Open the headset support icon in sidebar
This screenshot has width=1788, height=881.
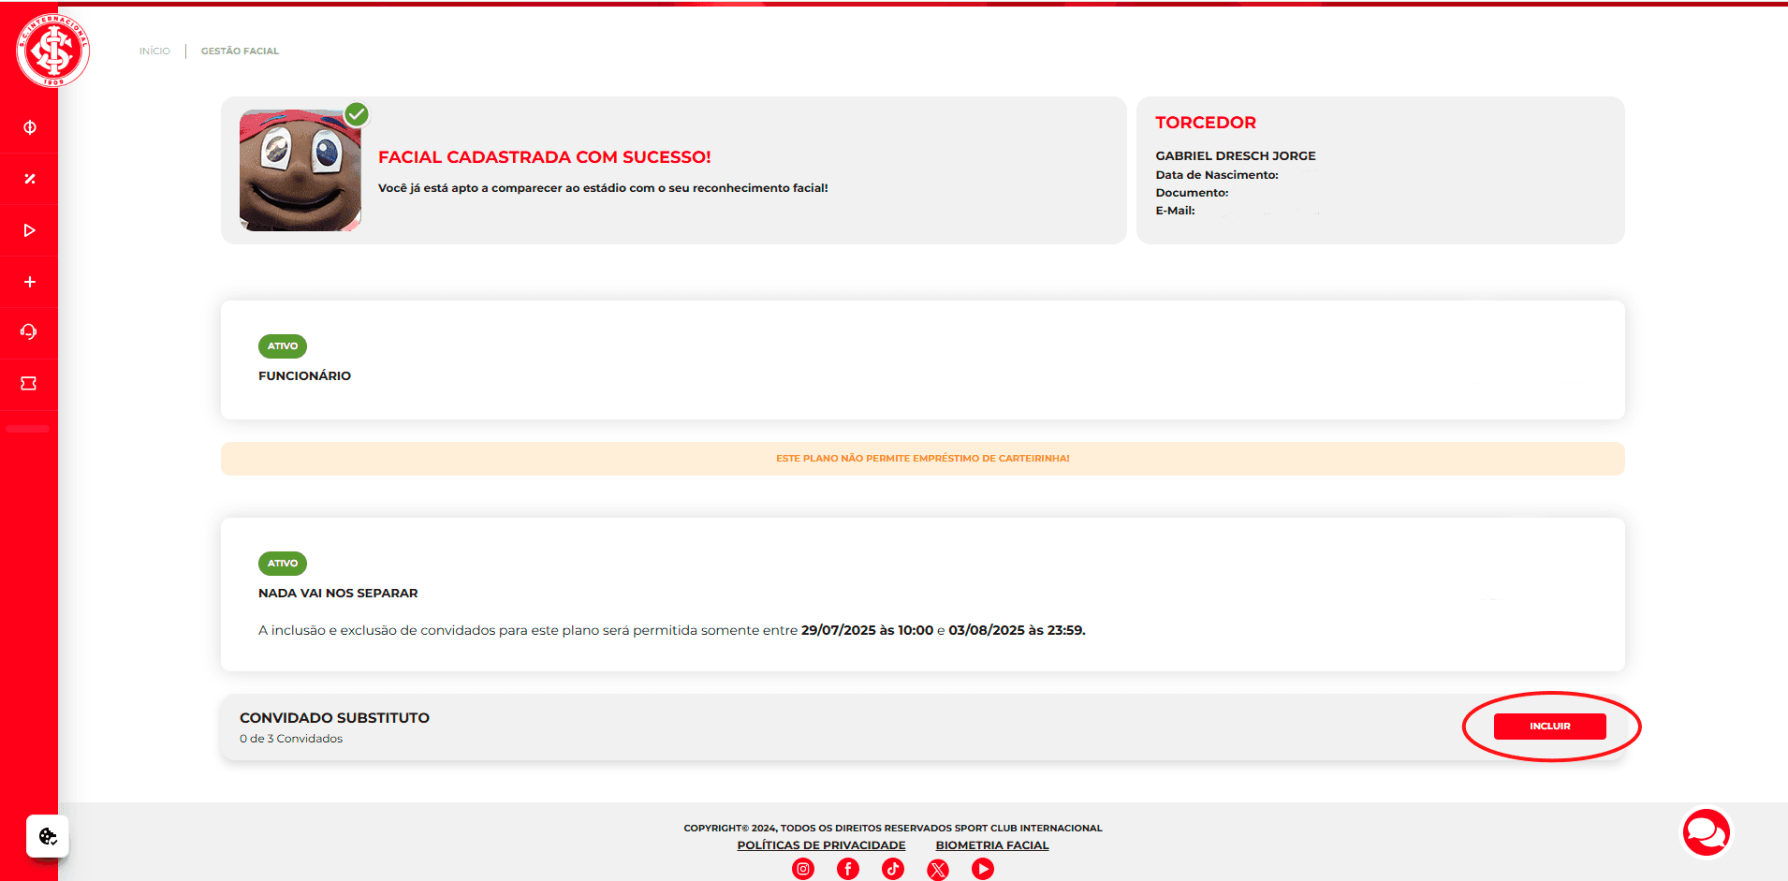pyautogui.click(x=29, y=332)
